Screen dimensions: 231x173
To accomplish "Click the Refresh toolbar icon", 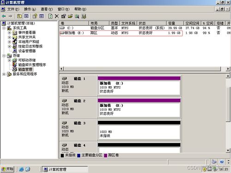I will [50, 16].
